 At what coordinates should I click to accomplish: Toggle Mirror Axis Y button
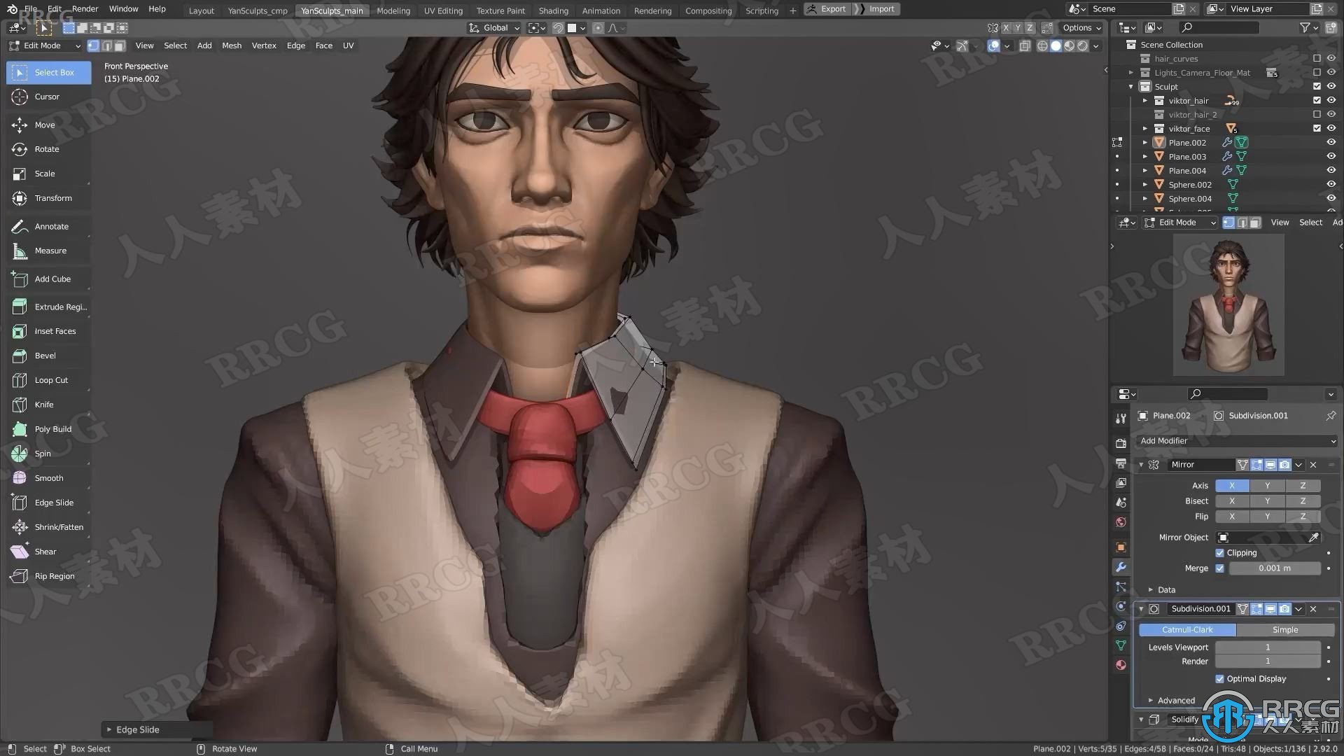[x=1267, y=485]
